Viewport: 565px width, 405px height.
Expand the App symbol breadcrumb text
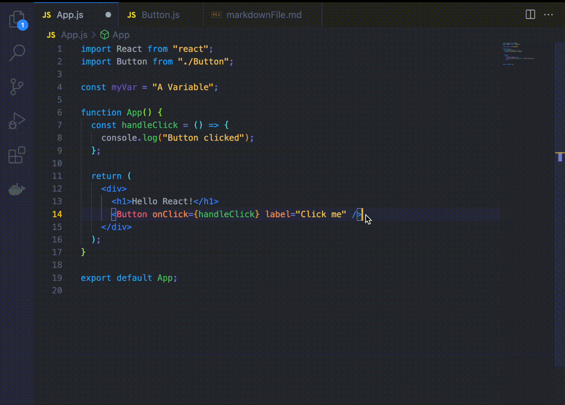121,35
